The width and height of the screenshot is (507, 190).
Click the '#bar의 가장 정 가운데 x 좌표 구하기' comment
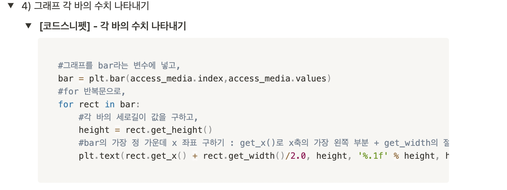click(x=151, y=143)
